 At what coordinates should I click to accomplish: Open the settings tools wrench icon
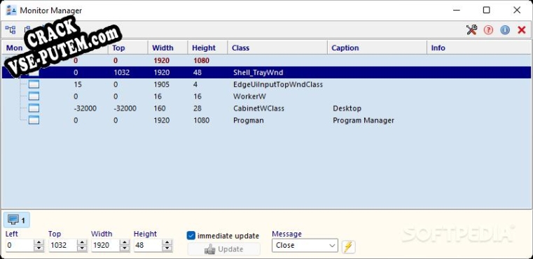point(471,30)
